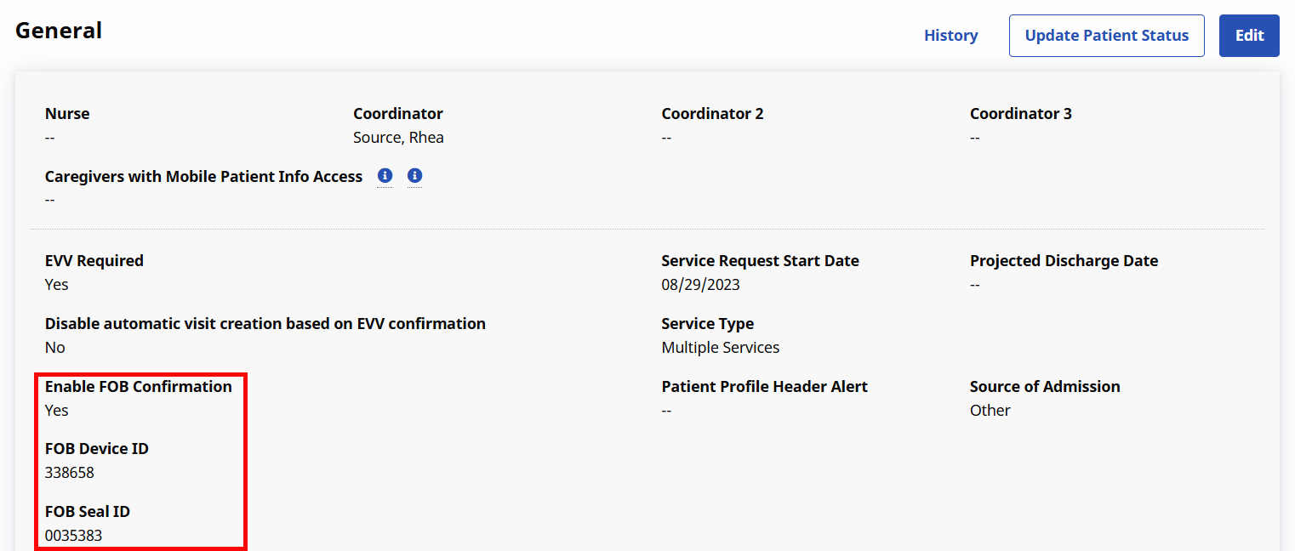This screenshot has height=551, width=1295.
Task: Select coordinator name 'Source, Rhea'
Action: (x=398, y=137)
